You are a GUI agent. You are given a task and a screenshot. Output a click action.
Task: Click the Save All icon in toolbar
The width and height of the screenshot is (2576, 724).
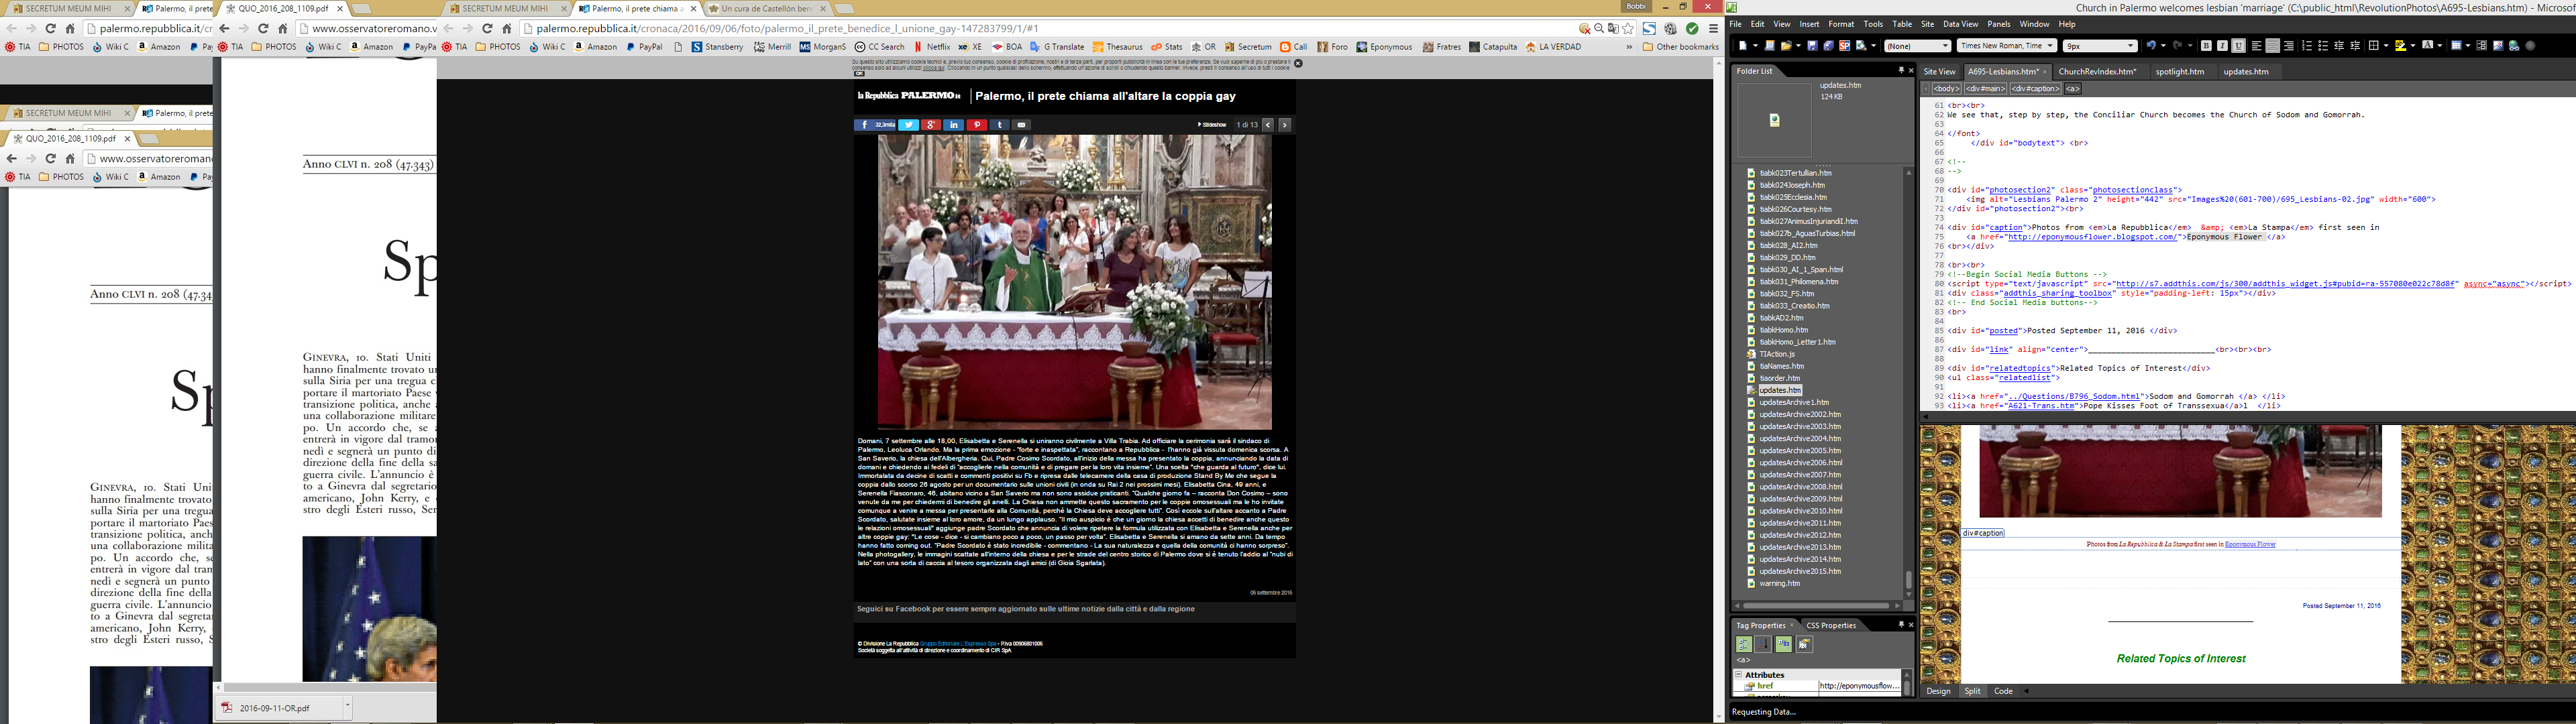click(x=1829, y=46)
